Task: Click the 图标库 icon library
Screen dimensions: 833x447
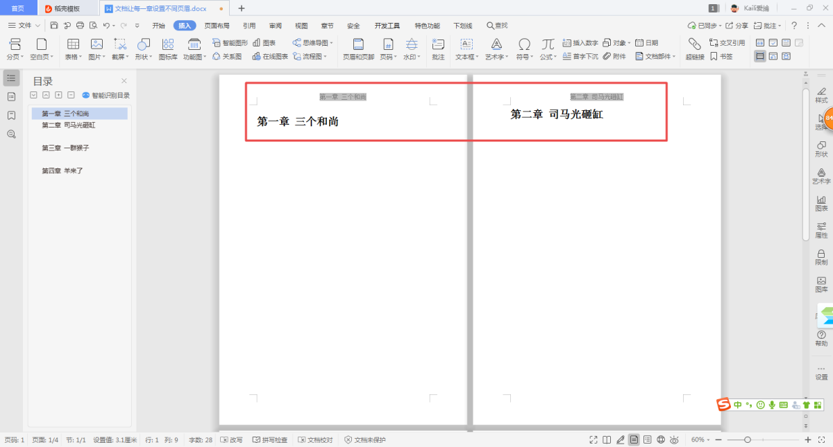Action: tap(168, 49)
